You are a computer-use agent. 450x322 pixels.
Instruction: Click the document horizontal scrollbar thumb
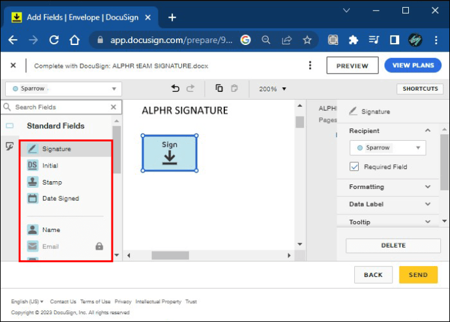pos(170,256)
